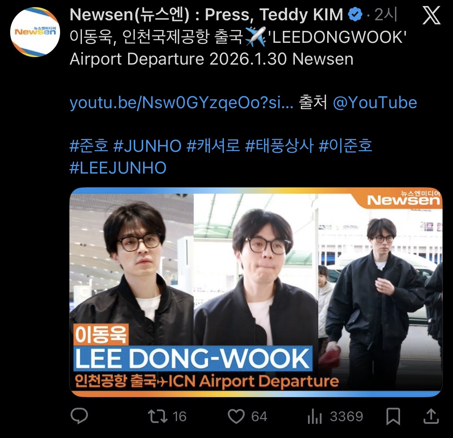Tap the blue verified badge
This screenshot has width=453, height=438.
[x=355, y=15]
